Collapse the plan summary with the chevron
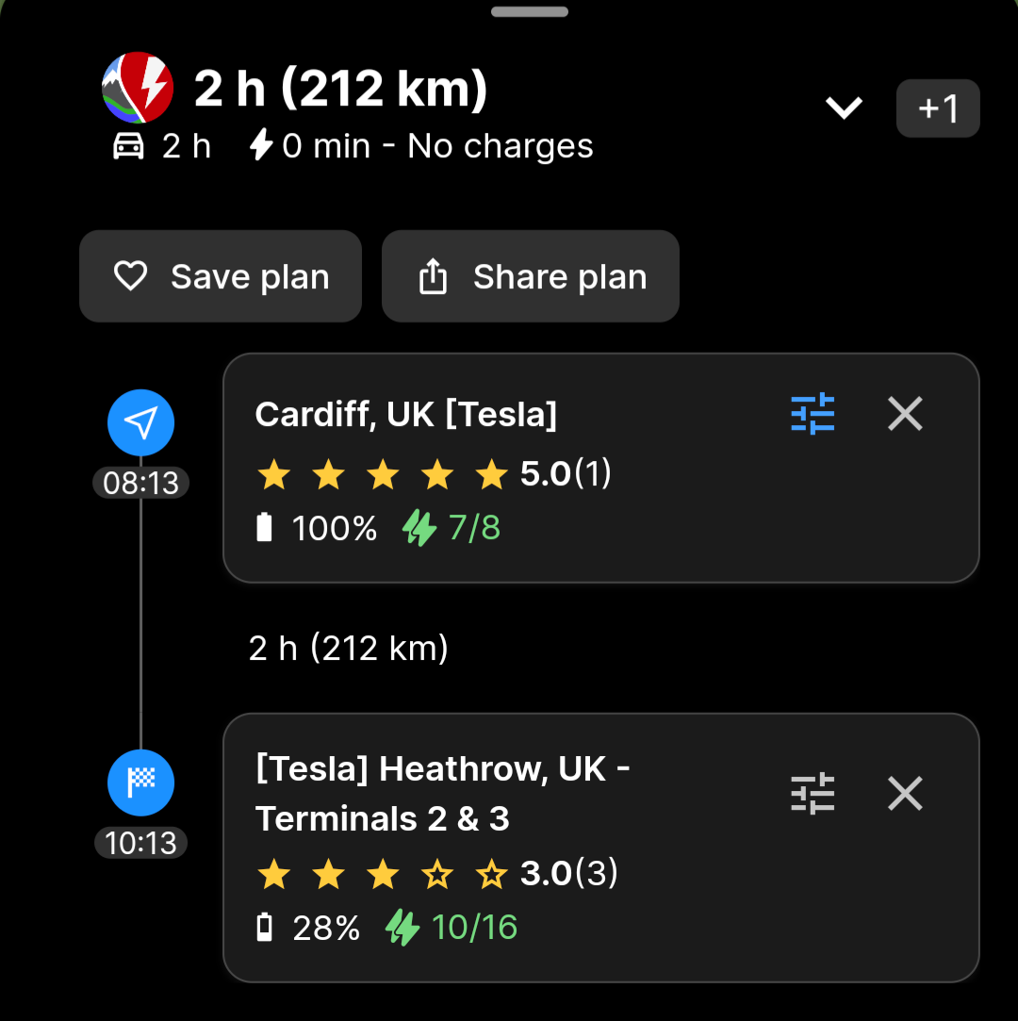This screenshot has width=1018, height=1021. tap(844, 108)
